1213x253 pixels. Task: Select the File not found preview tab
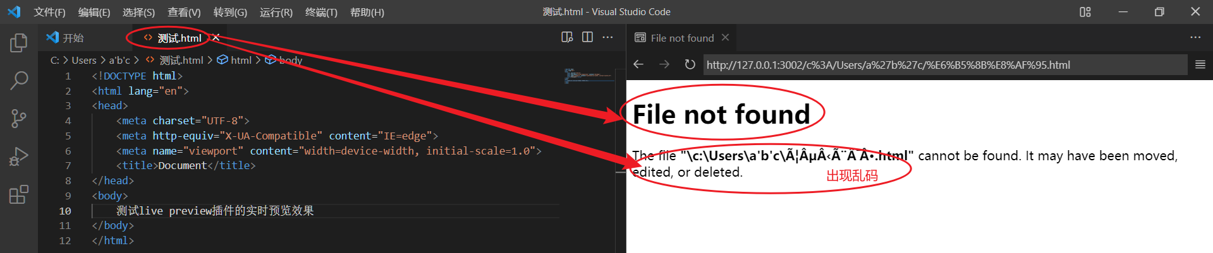(x=682, y=38)
